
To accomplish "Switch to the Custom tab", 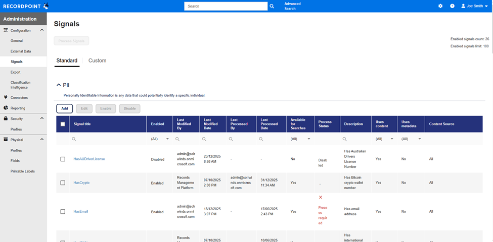I will pyautogui.click(x=97, y=60).
